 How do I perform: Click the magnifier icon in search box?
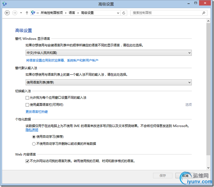pos(206,13)
